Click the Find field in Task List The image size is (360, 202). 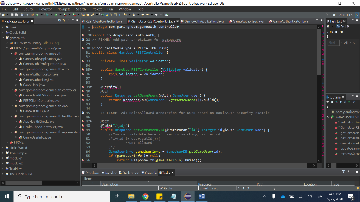(334, 43)
